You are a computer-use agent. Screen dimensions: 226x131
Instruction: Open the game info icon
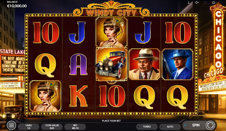click(x=189, y=3)
